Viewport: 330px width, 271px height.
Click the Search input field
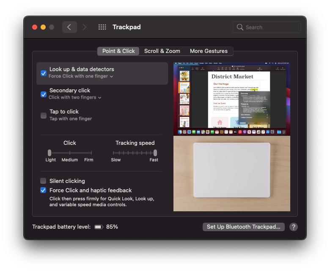pos(271,27)
